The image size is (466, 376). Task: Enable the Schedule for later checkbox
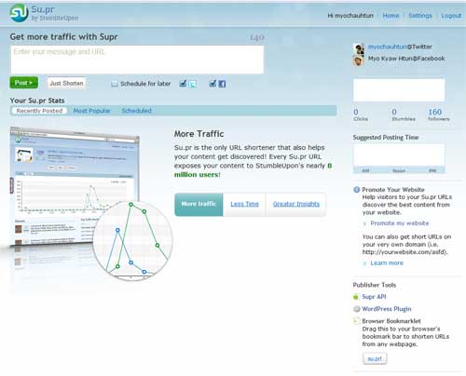tap(115, 84)
